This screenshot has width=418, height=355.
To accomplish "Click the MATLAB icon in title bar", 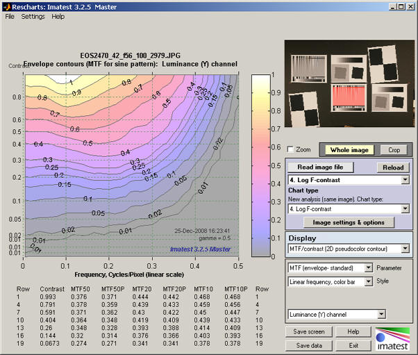I will 7,7.
